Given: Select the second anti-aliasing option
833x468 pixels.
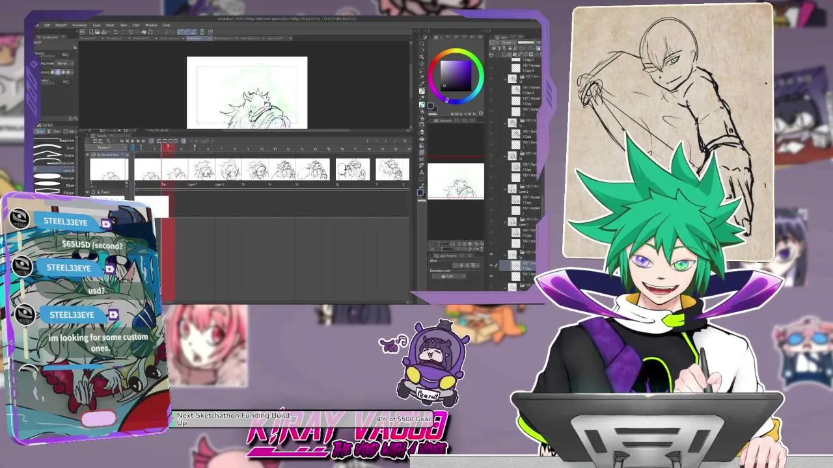Looking at the screenshot, I should (58, 72).
